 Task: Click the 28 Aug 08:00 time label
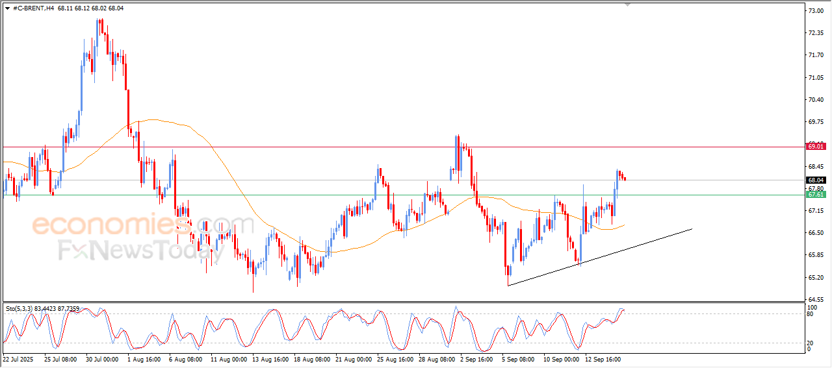437,359
